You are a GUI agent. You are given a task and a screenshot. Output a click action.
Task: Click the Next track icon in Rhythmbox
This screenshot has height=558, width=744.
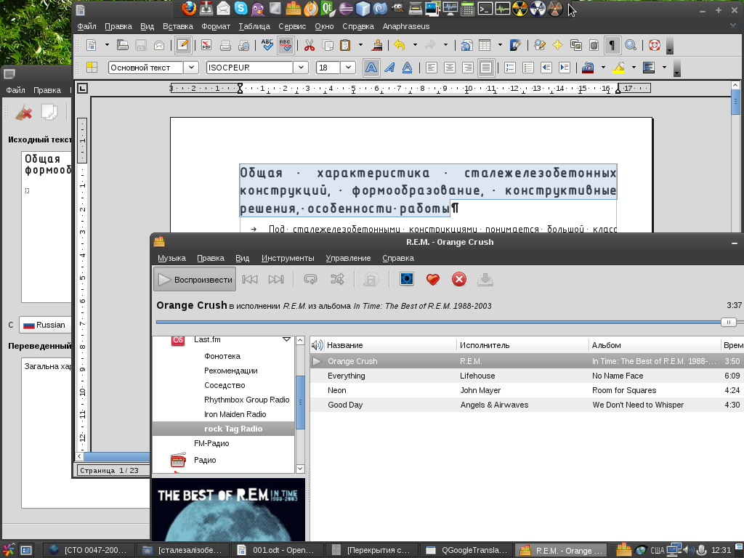(x=275, y=280)
